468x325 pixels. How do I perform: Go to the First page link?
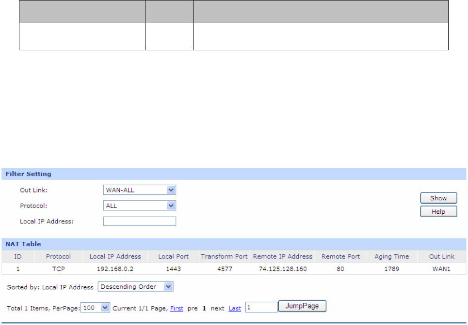[177, 308]
